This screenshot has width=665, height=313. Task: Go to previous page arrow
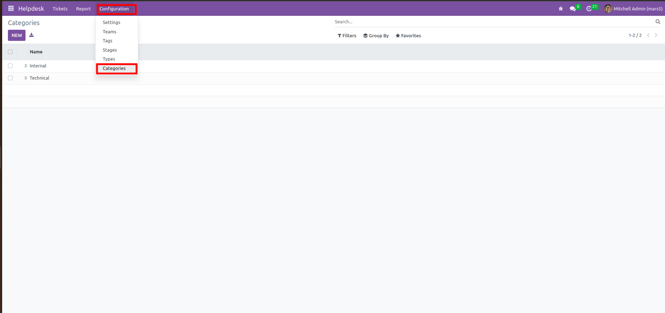click(648, 35)
